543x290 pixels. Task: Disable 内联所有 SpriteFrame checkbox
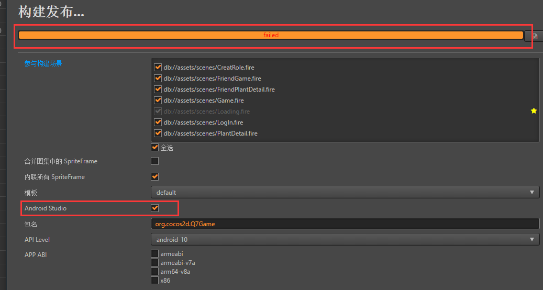[155, 176]
